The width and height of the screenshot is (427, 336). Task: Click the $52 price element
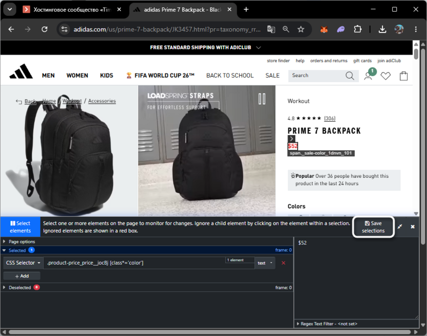coord(293,146)
